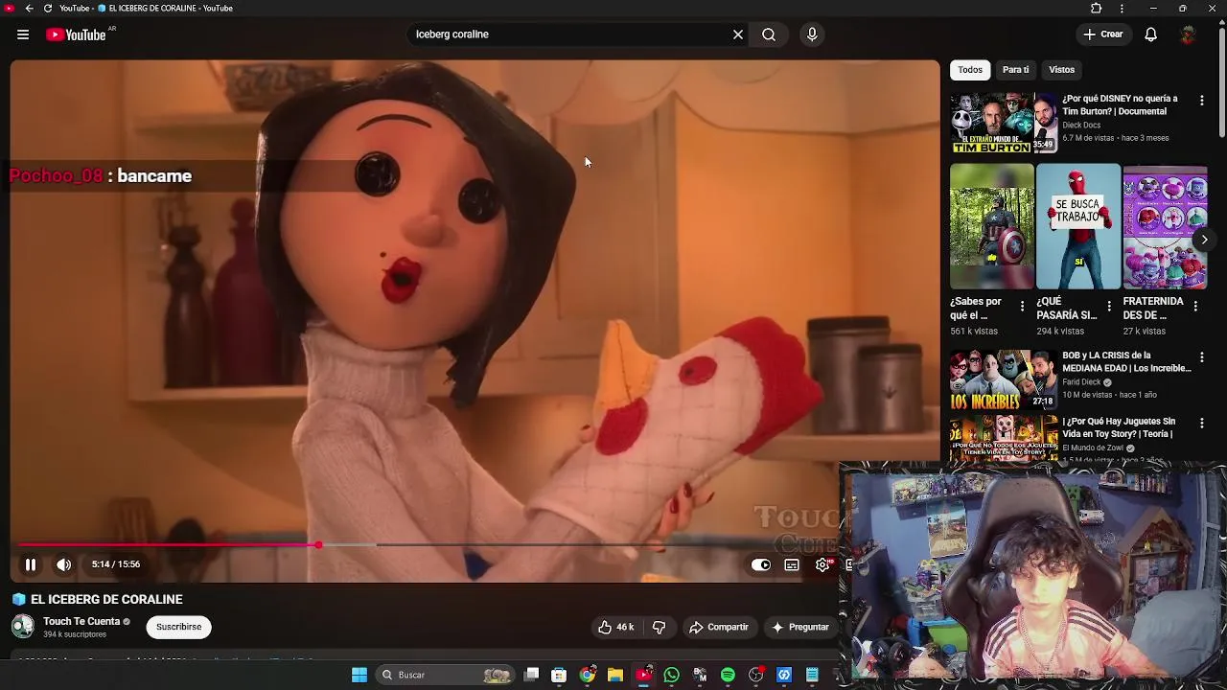1227x690 pixels.
Task: Toggle autoplay switch in the player
Action: tap(761, 564)
